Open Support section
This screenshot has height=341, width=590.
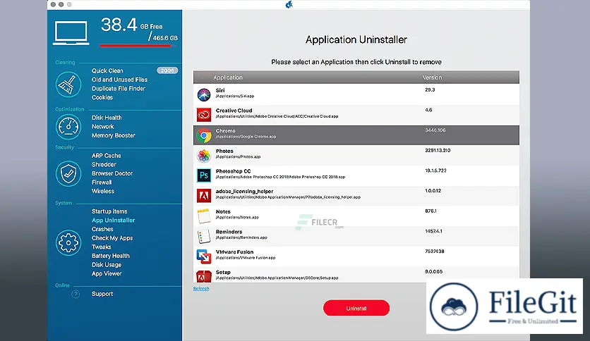pos(102,294)
